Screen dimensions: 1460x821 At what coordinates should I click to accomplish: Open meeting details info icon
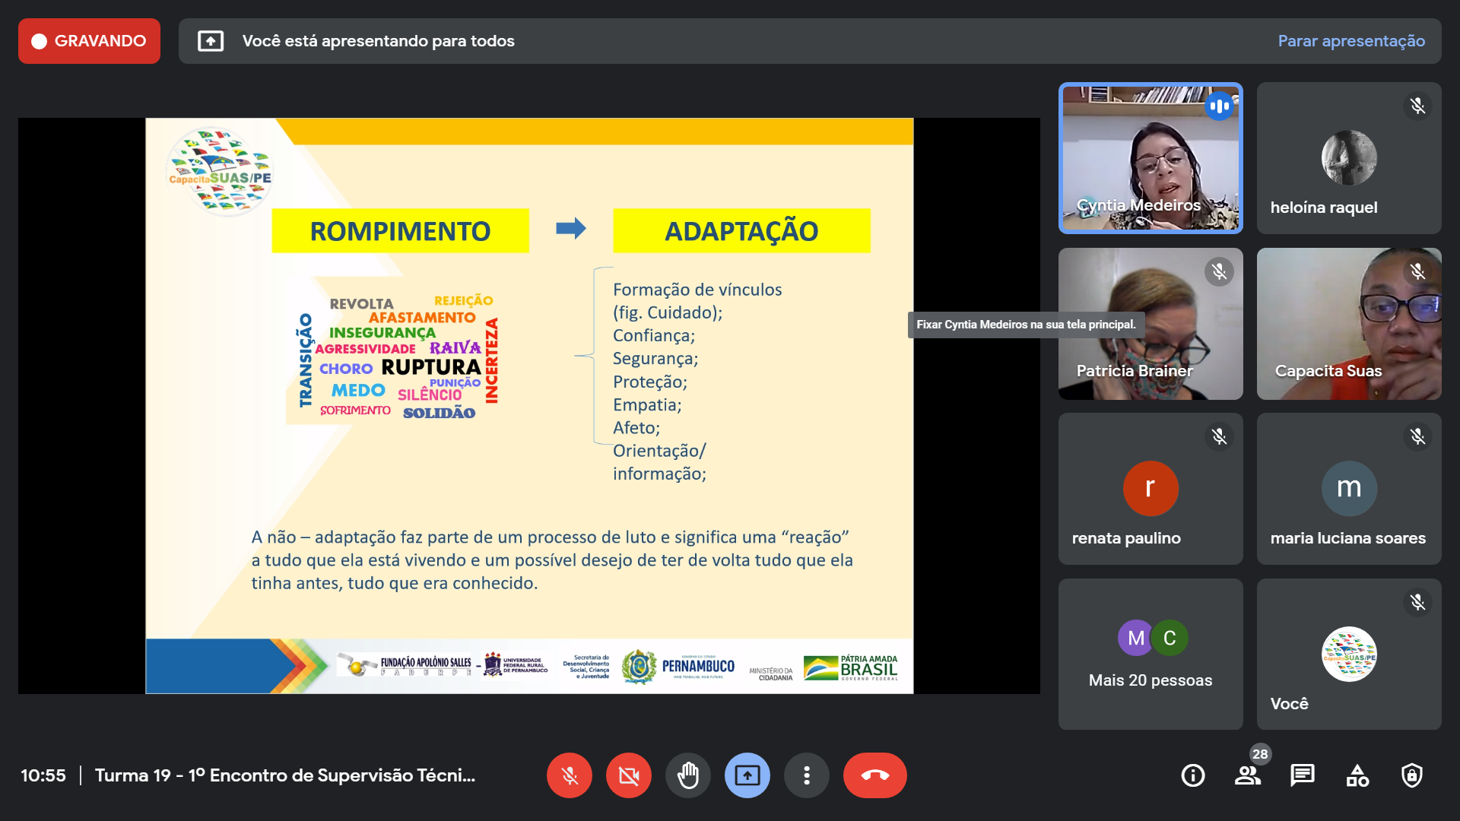1192,775
